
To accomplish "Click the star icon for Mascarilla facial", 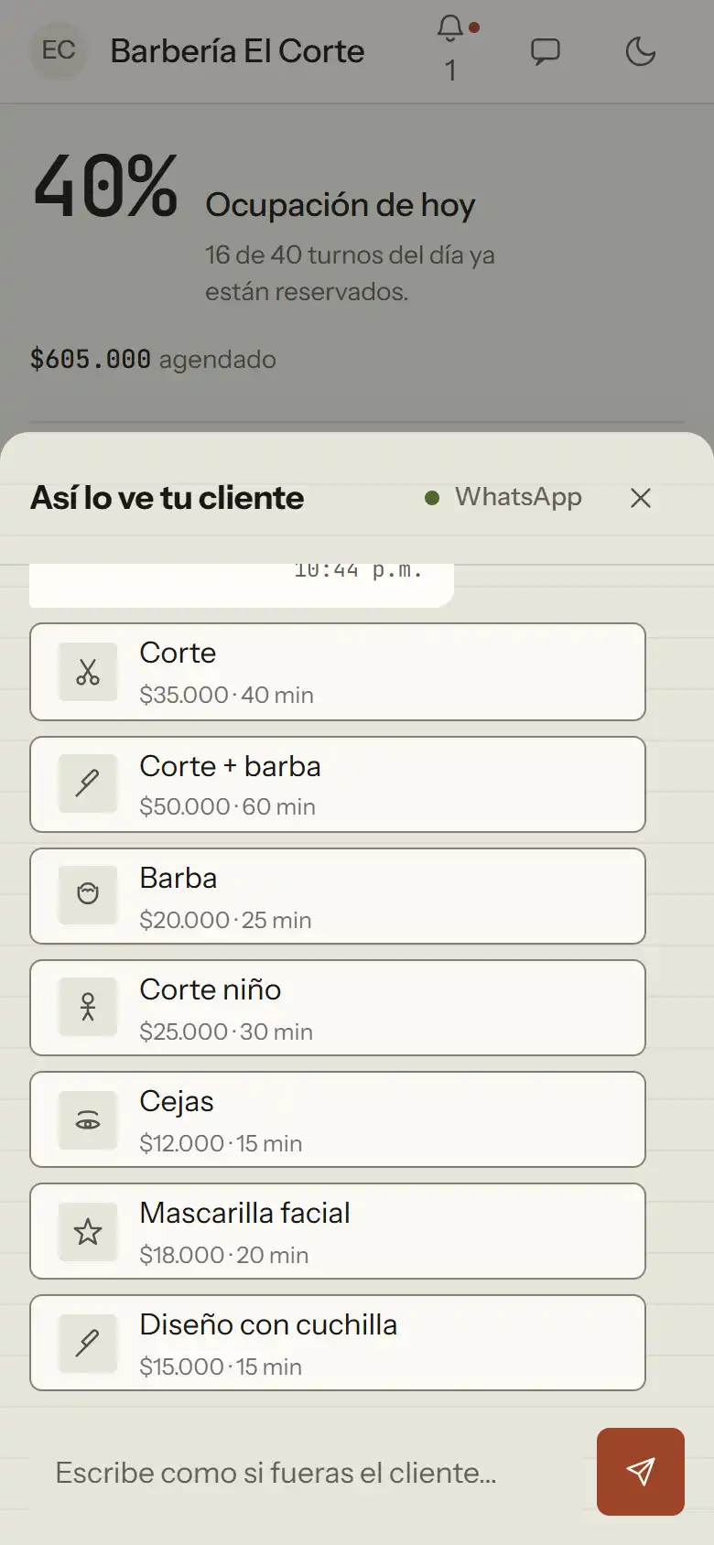I will tap(88, 1230).
